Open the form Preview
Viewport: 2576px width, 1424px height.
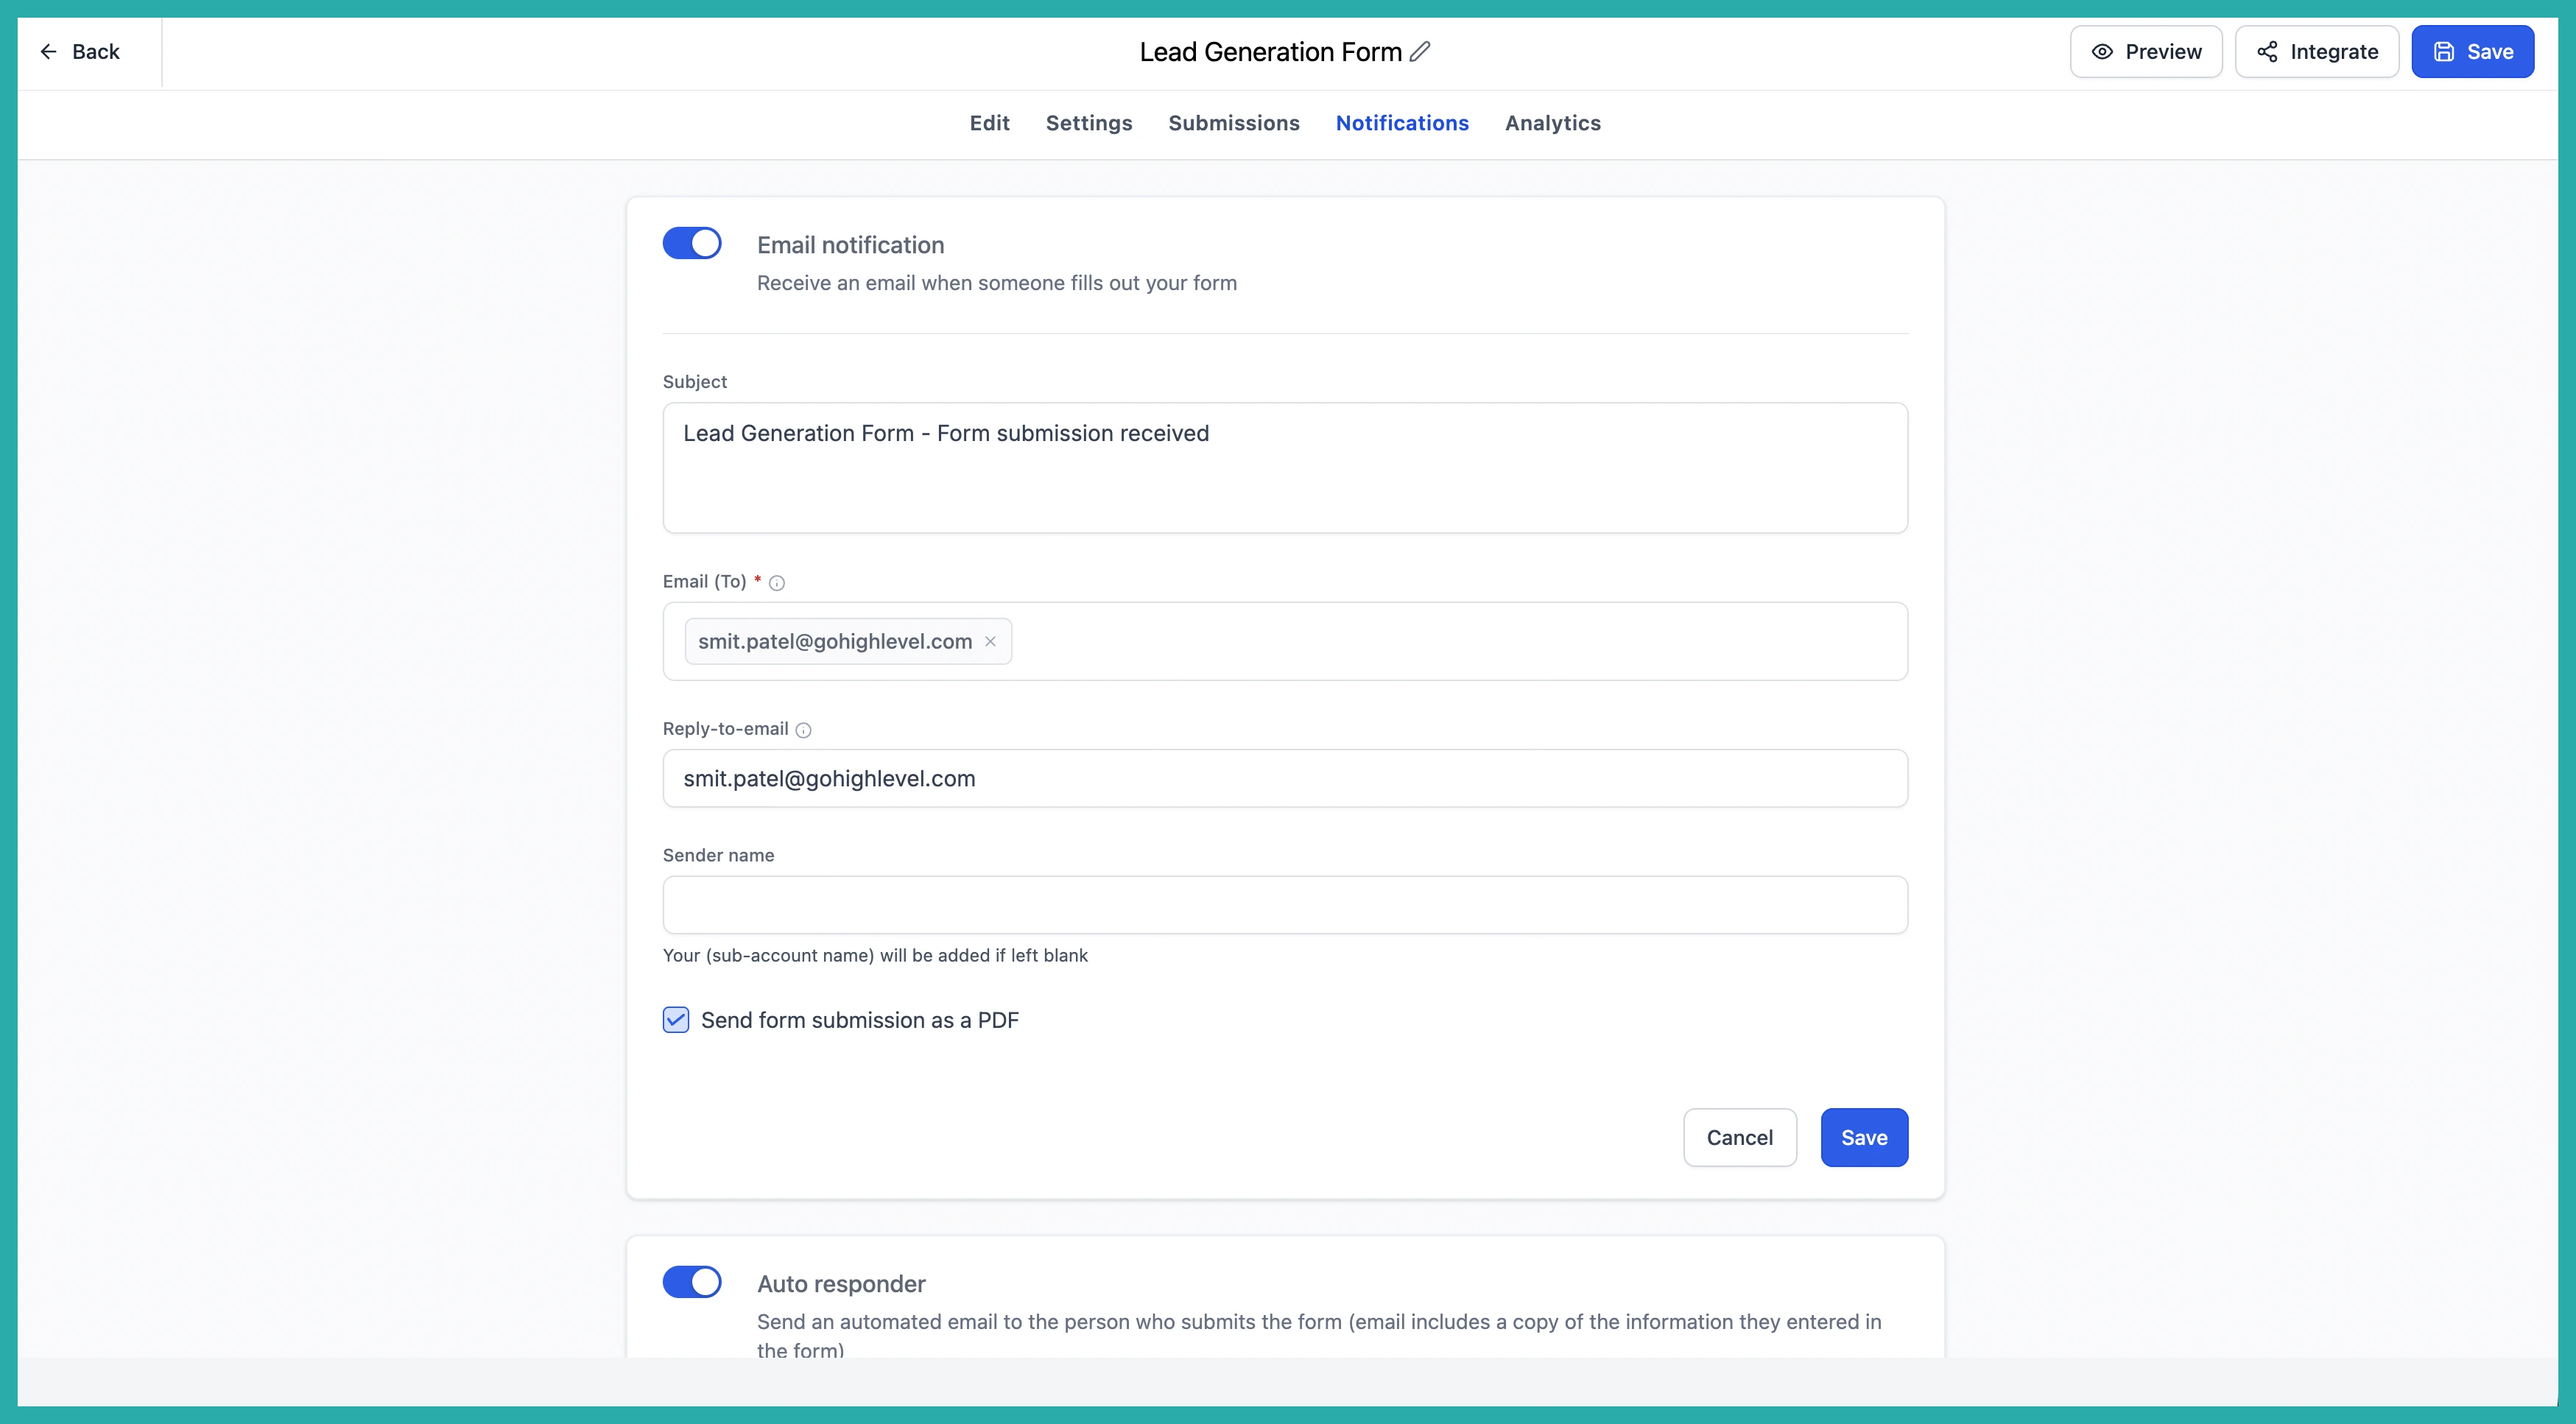[x=2146, y=52]
